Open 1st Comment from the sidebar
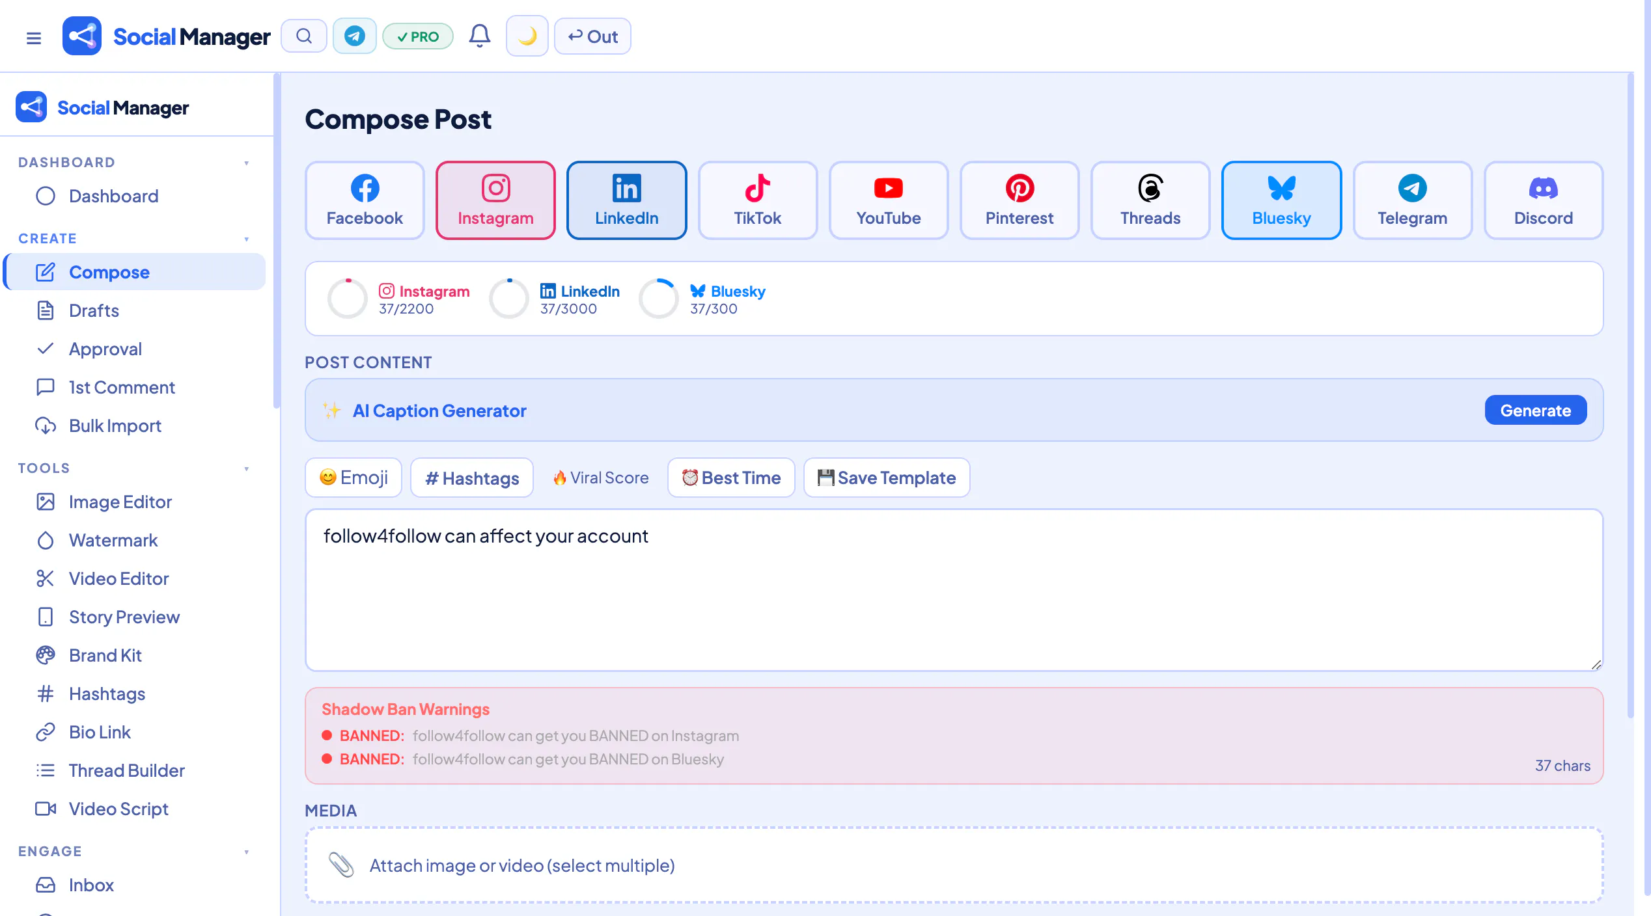Viewport: 1651px width, 916px height. (x=135, y=387)
